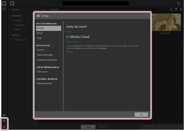Viewport: 184px width, 131px height.
Task: Select Documents in favorites
Action: point(20,25)
